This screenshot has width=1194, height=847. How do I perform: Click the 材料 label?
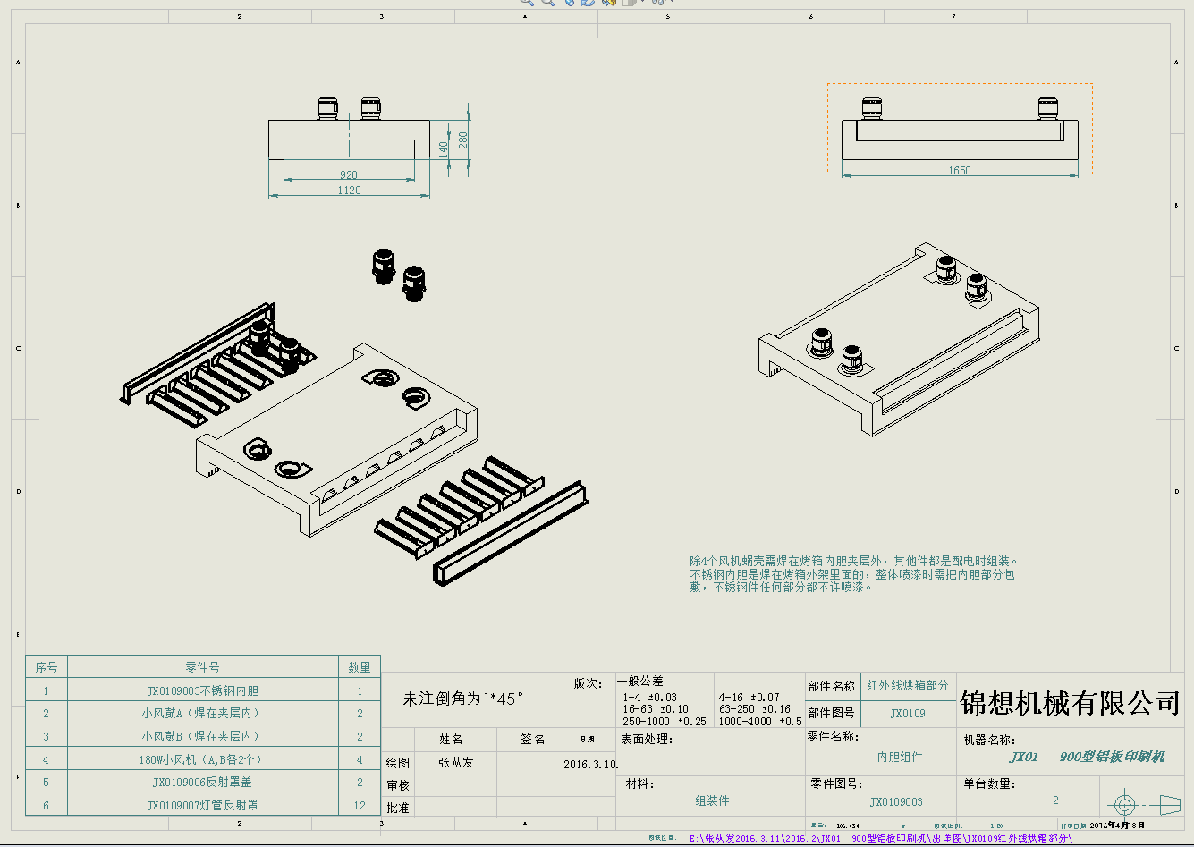coord(640,784)
